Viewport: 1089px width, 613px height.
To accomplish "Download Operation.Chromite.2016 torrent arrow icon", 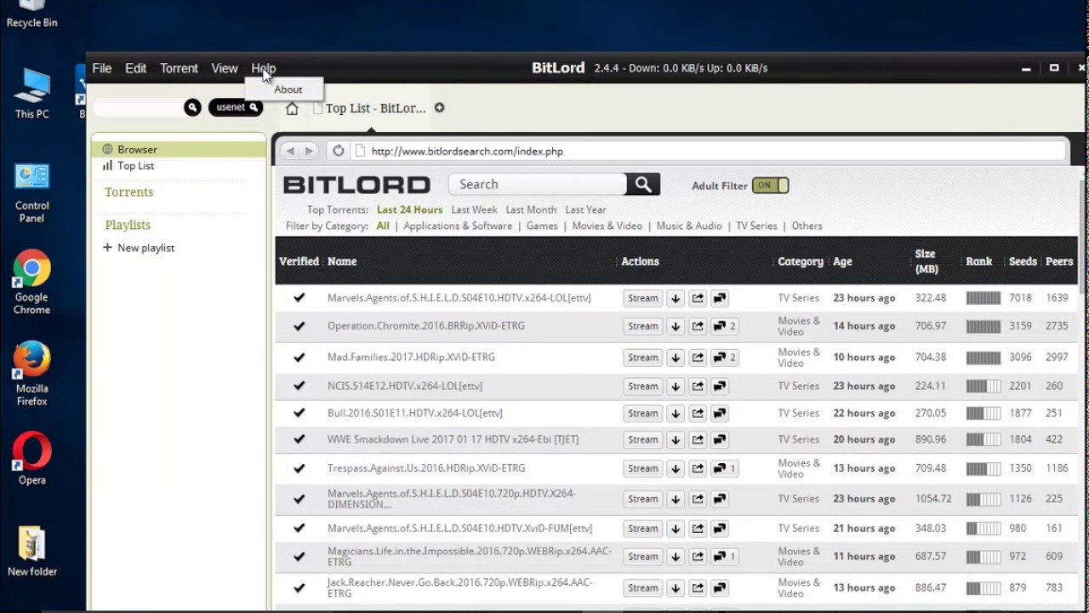I will (676, 326).
